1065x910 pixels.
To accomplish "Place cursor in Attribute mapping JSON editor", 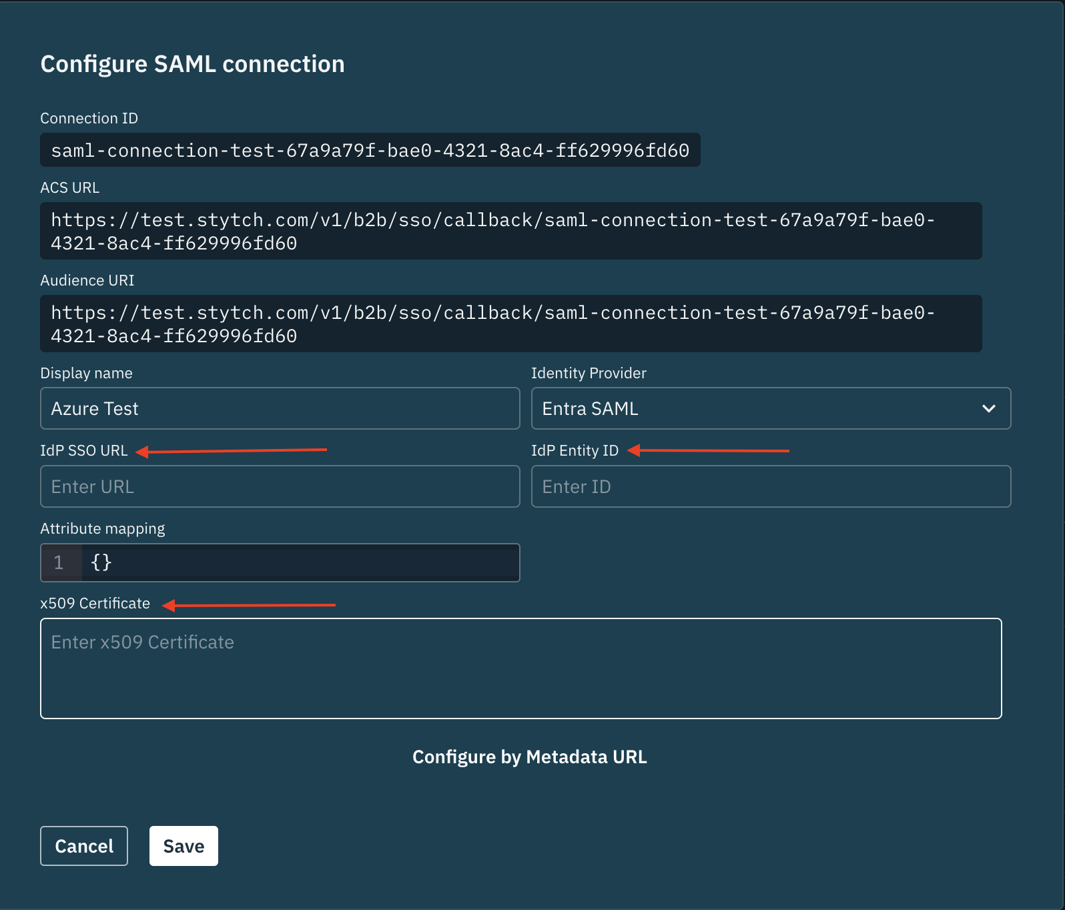I will 300,562.
